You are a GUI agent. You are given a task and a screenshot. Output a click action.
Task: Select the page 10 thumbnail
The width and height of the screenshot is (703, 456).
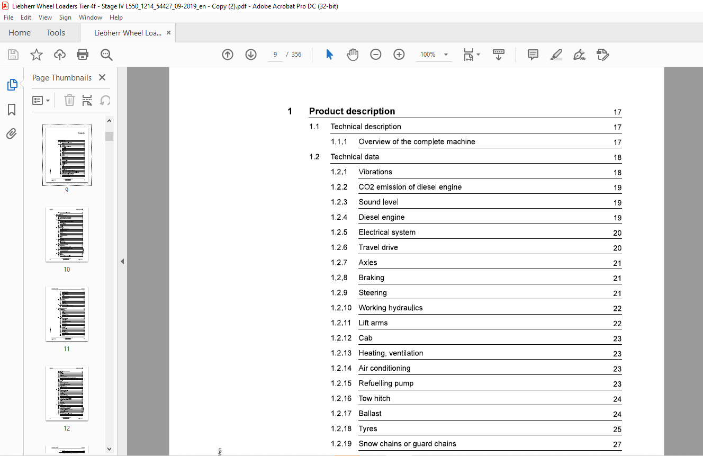click(67, 235)
